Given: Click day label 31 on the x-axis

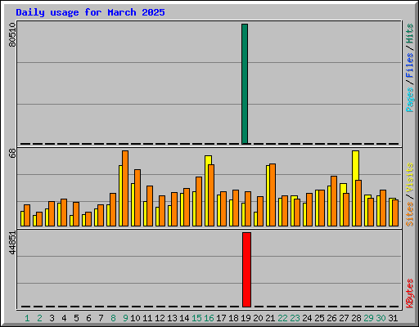Looking at the screenshot, I should click(x=393, y=318).
